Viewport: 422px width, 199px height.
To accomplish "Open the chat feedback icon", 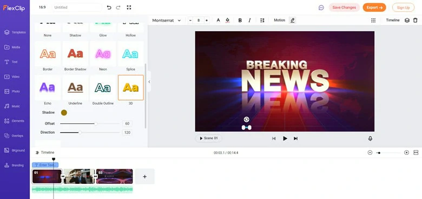I will [321, 8].
